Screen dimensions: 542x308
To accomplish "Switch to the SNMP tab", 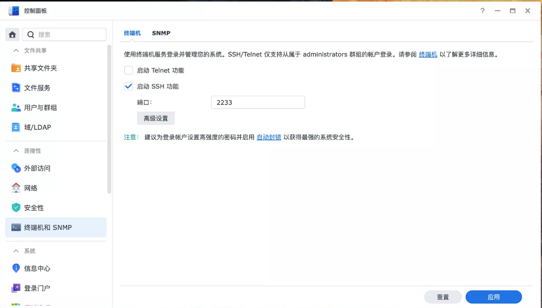I will 161,33.
